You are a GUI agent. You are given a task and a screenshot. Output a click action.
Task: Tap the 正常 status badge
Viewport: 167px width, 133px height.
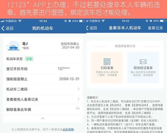tap(29, 59)
